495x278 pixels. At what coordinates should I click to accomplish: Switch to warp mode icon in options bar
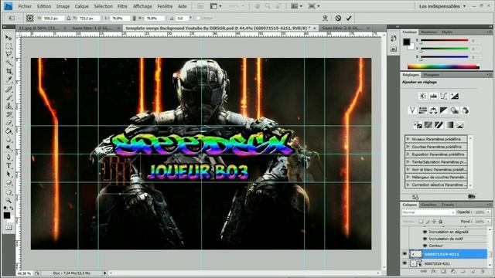point(325,19)
